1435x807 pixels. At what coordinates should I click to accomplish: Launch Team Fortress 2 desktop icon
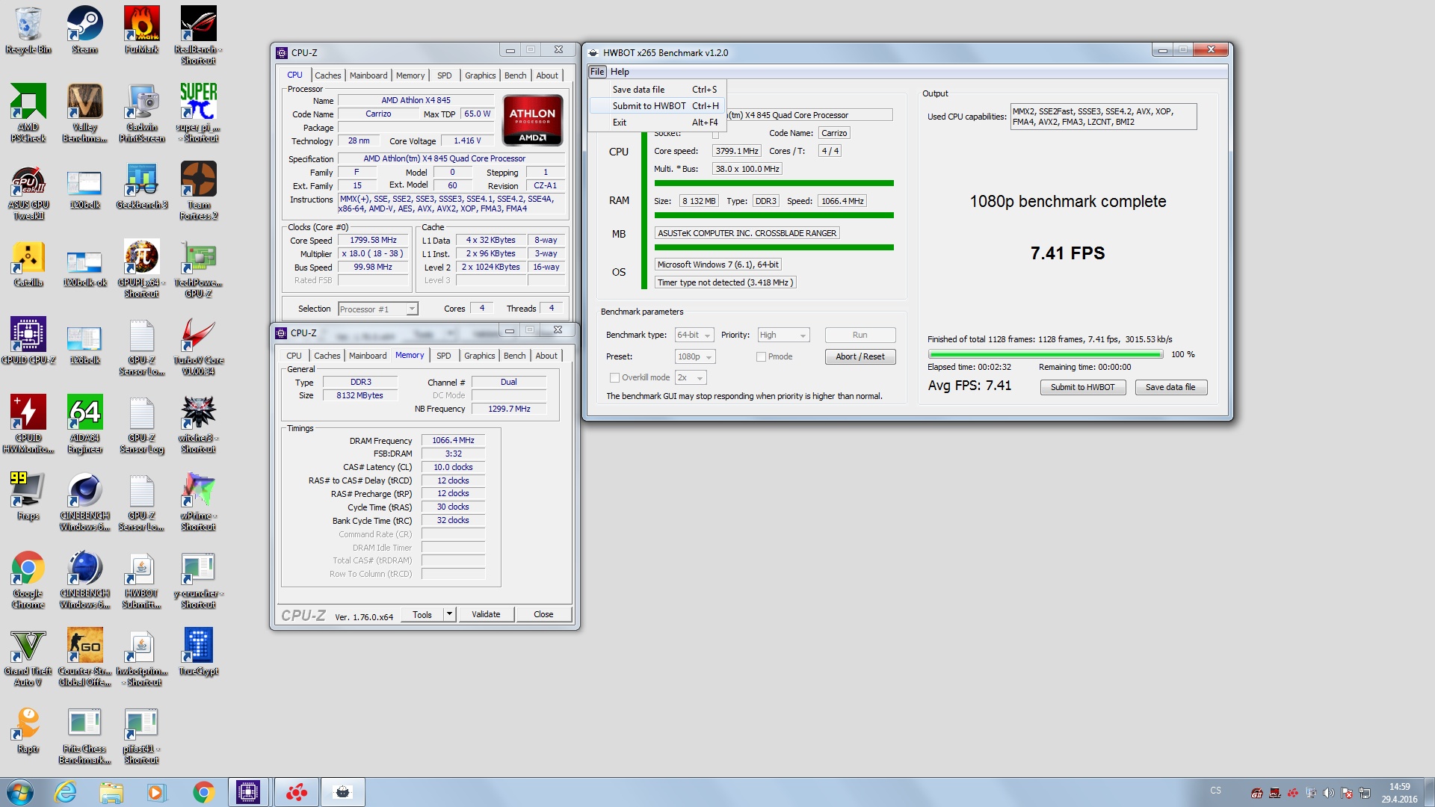[x=198, y=191]
